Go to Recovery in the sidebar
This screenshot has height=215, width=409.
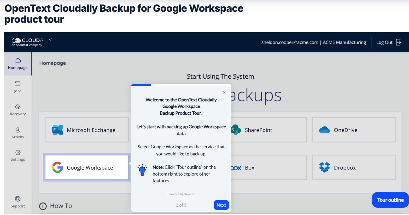pos(18,110)
